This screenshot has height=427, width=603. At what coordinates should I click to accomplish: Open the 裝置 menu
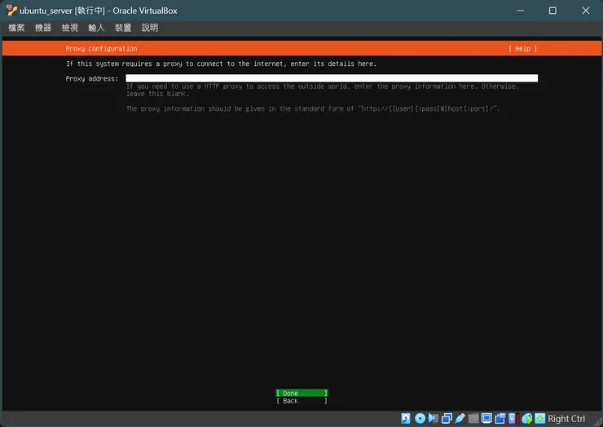123,28
